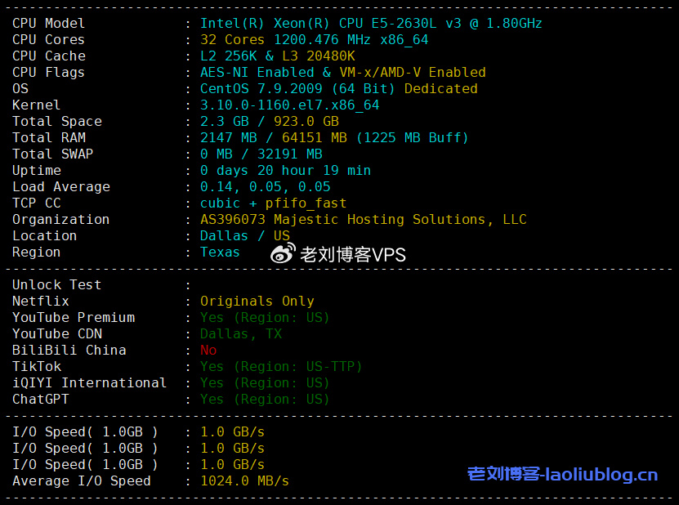The image size is (679, 505).
Task: Click the 'Uptime' label
Action: (x=37, y=171)
